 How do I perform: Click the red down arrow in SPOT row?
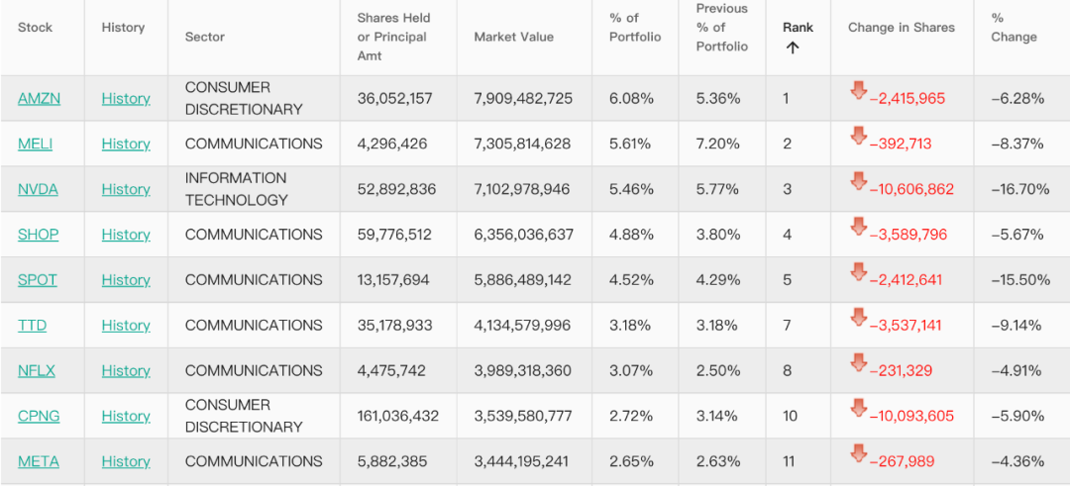click(859, 273)
